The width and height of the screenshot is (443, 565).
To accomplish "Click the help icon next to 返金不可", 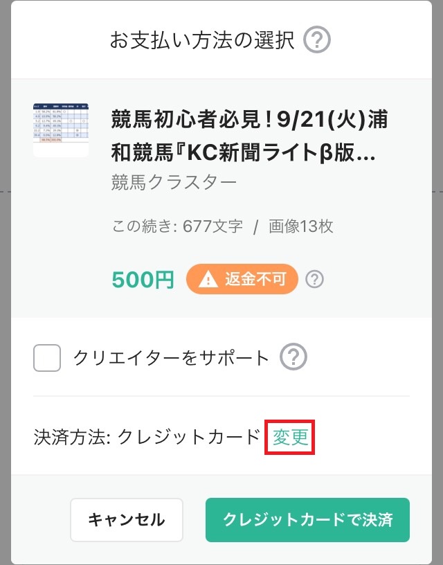I will (x=315, y=280).
